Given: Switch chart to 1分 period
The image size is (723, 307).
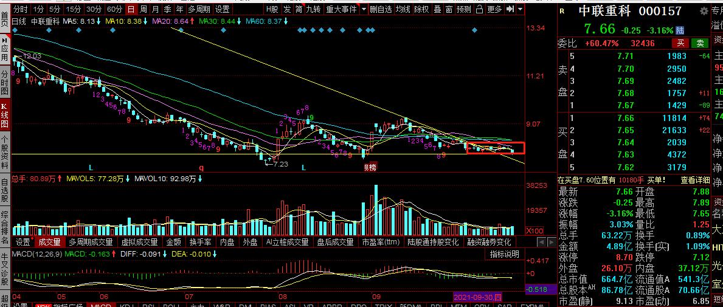Looking at the screenshot, I should point(39,9).
